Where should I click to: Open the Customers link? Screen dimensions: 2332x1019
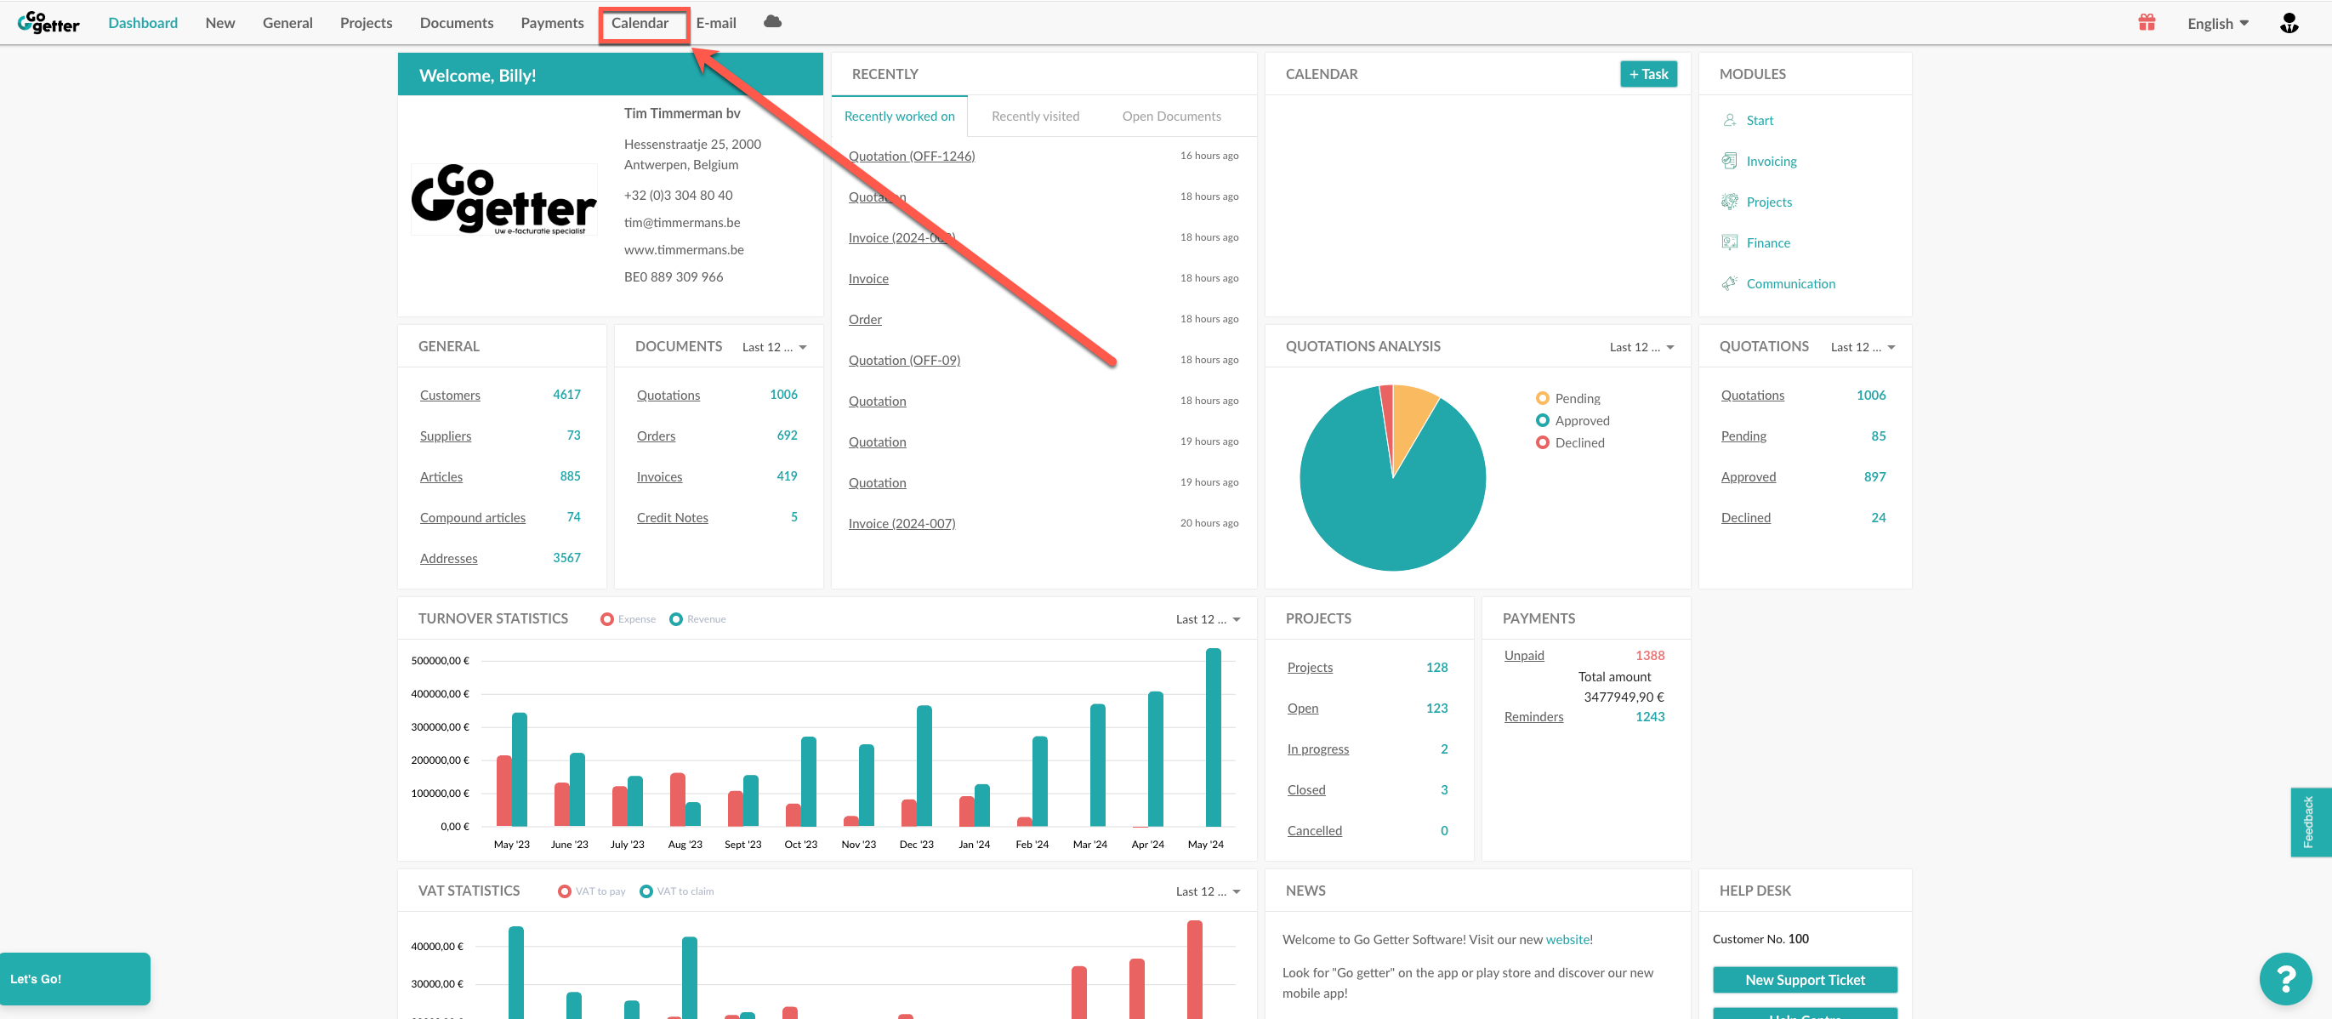[x=449, y=395]
